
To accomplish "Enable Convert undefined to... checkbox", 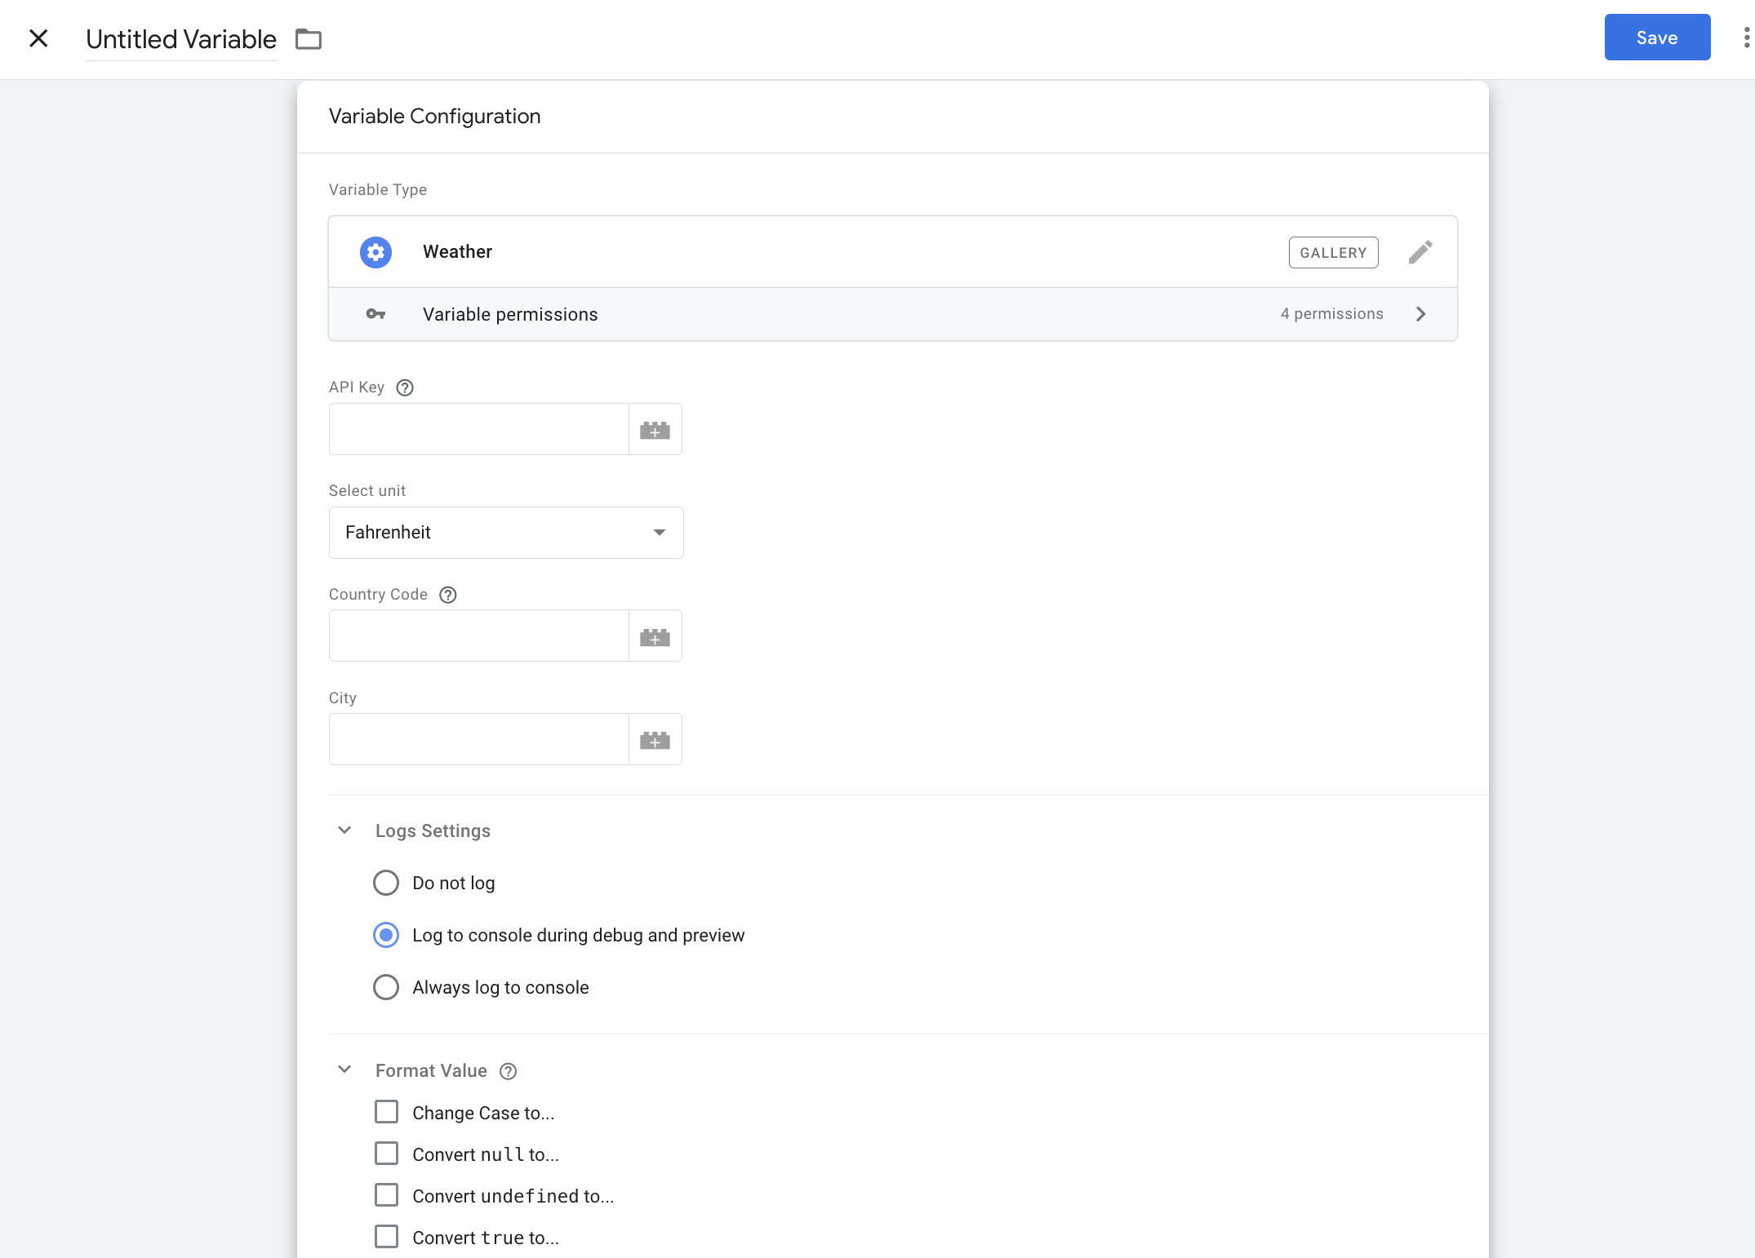I will coord(386,1195).
